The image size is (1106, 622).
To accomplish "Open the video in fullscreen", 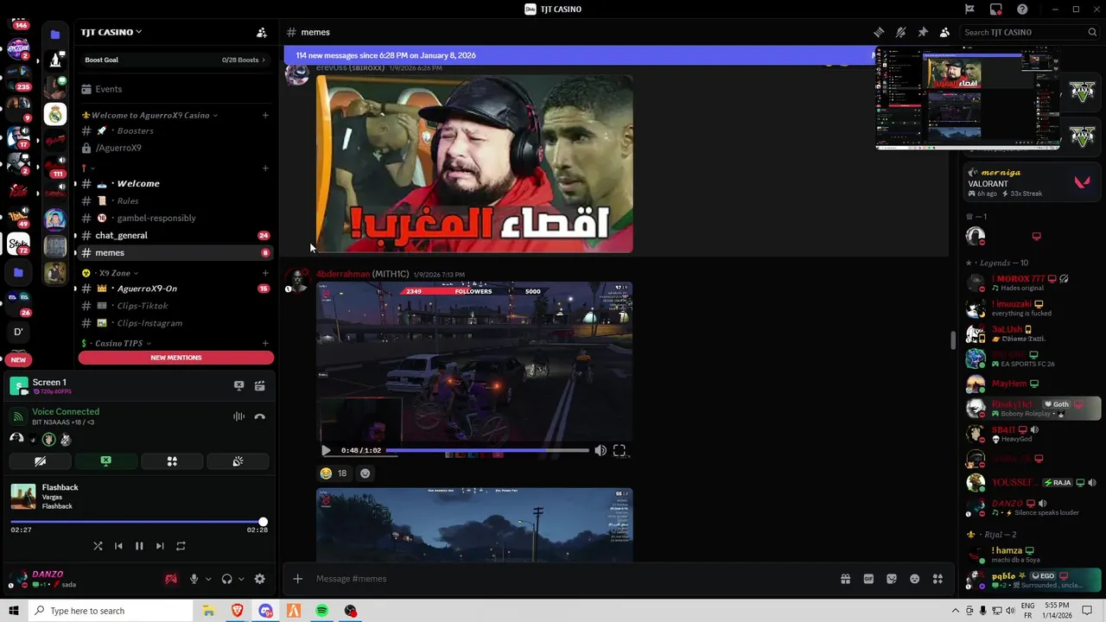I will [x=620, y=450].
